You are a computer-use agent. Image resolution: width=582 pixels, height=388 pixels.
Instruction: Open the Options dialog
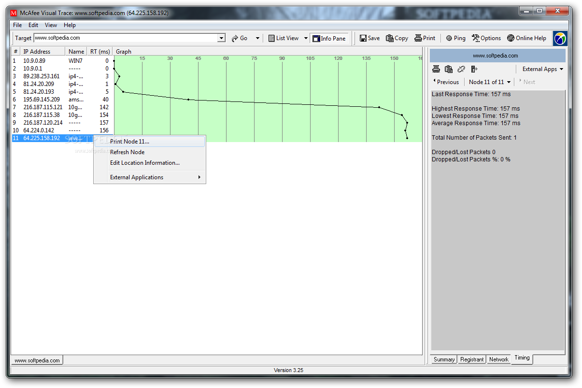(486, 38)
